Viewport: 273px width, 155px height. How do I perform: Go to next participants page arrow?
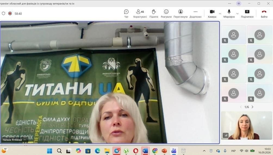pyautogui.click(x=252, y=107)
